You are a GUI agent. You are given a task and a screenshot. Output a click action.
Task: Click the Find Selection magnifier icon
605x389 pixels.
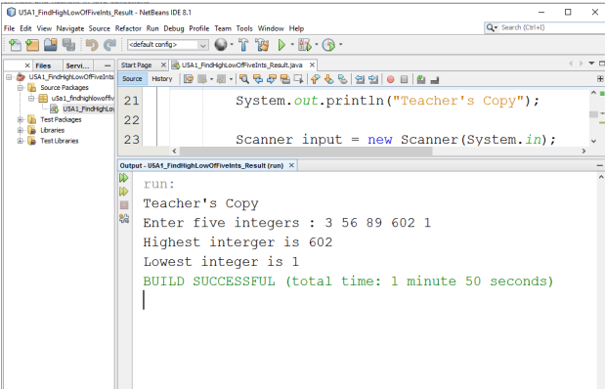point(243,79)
